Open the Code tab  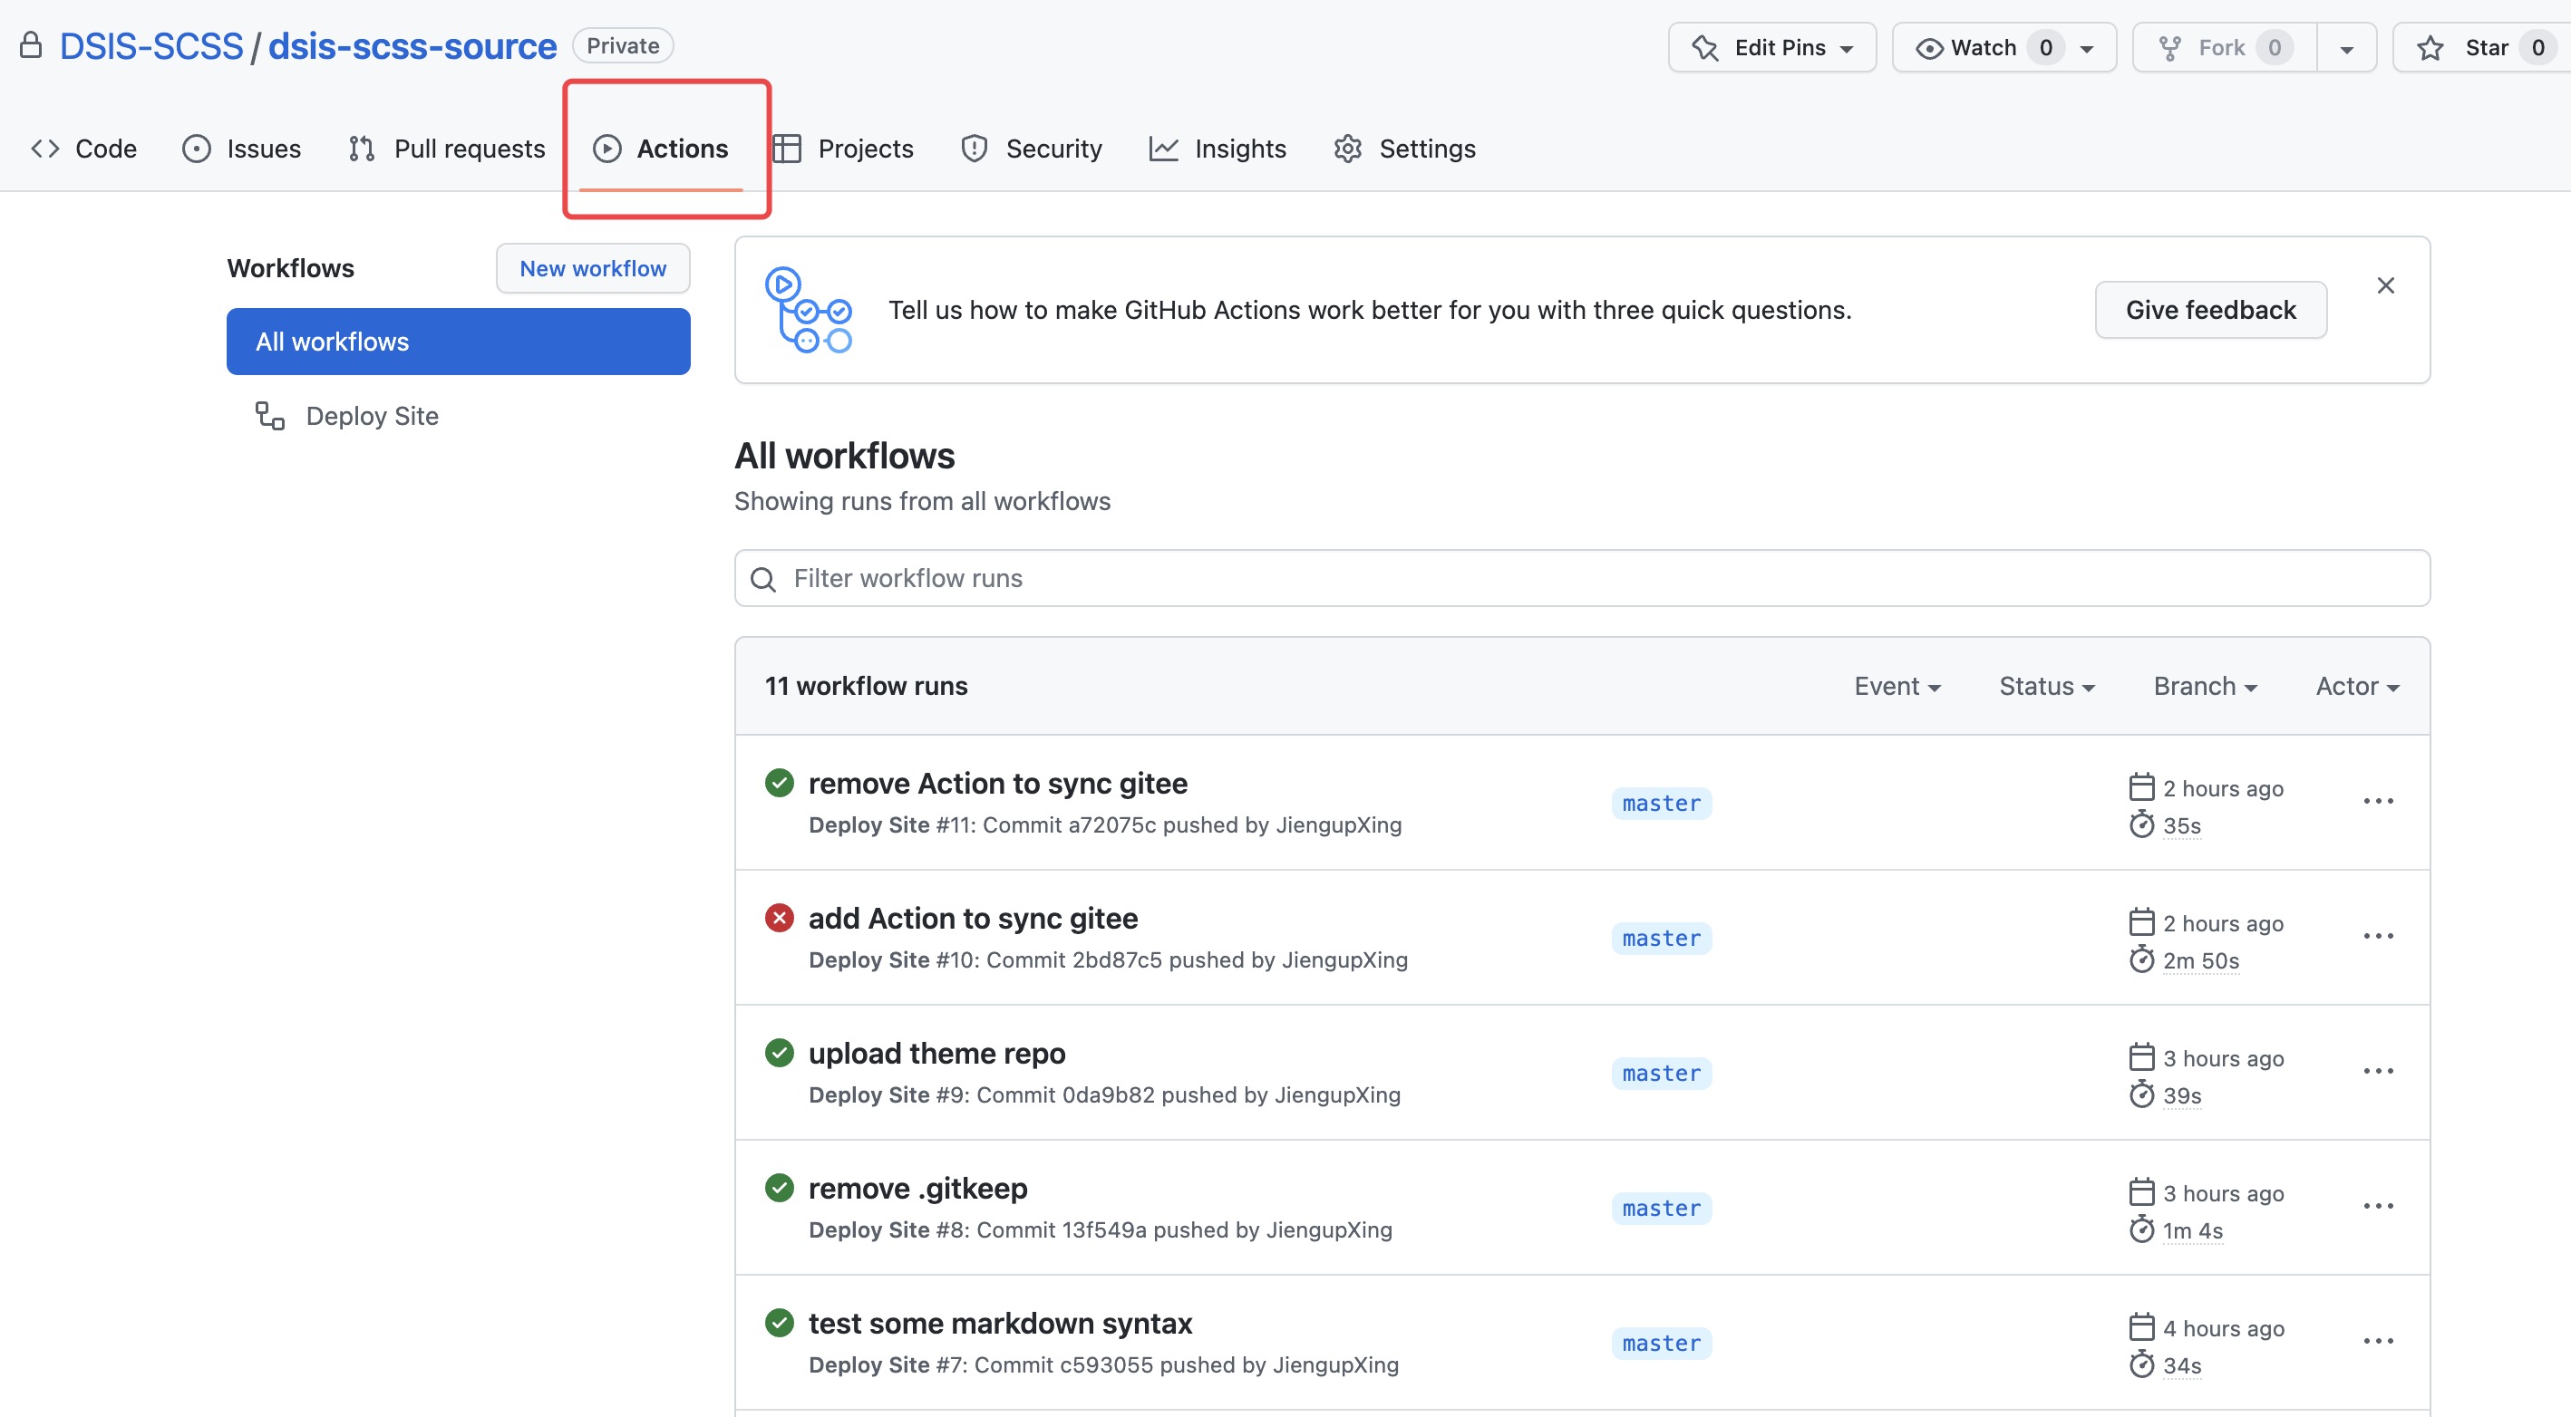83,149
